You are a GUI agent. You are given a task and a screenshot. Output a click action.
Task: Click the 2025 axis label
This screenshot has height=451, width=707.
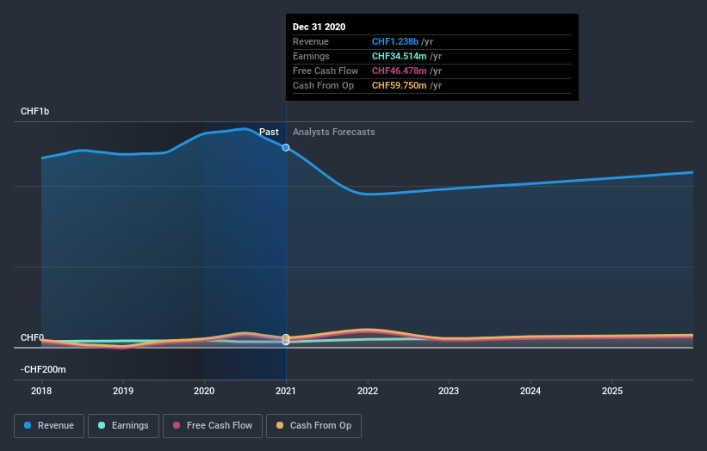pyautogui.click(x=612, y=391)
